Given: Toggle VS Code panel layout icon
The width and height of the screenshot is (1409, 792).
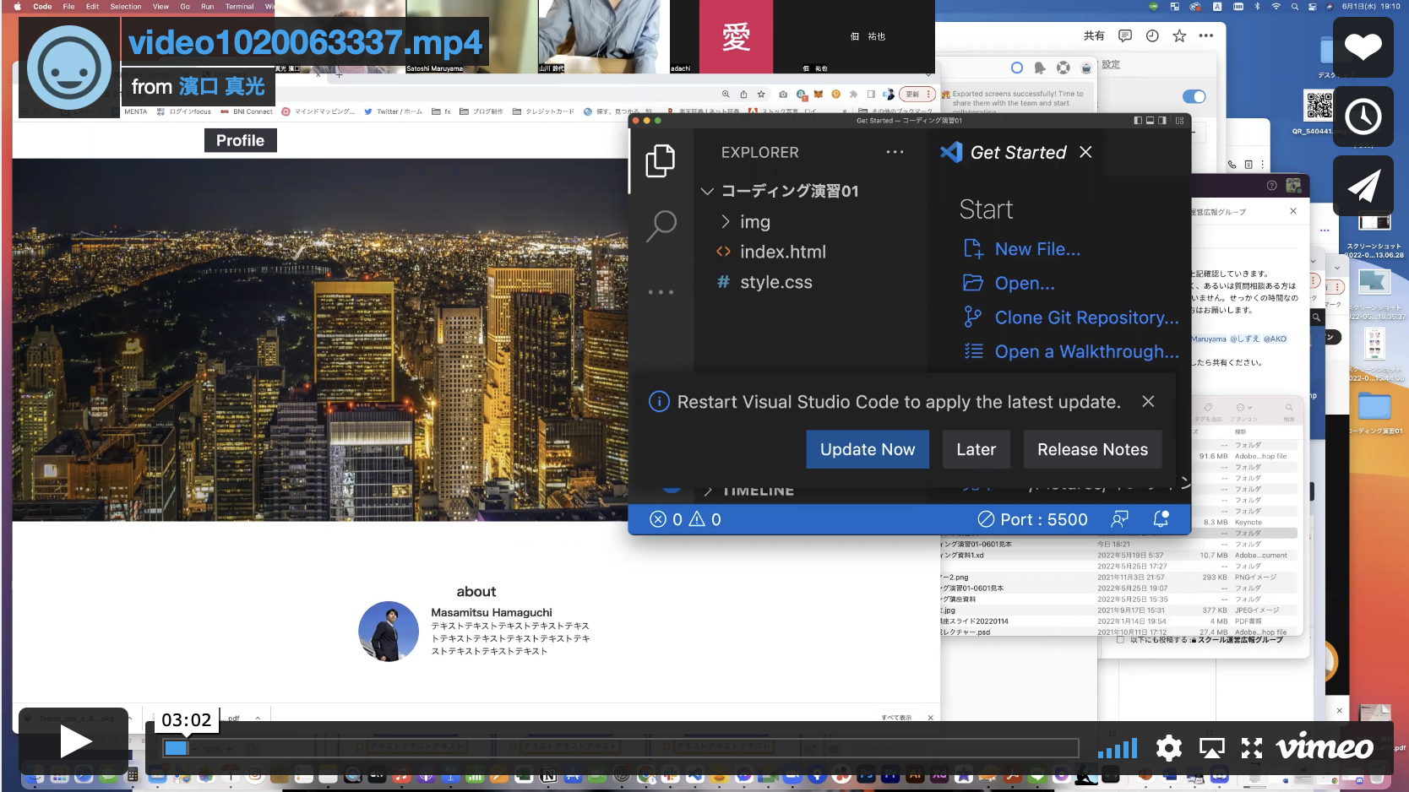Looking at the screenshot, I should pos(1150,121).
